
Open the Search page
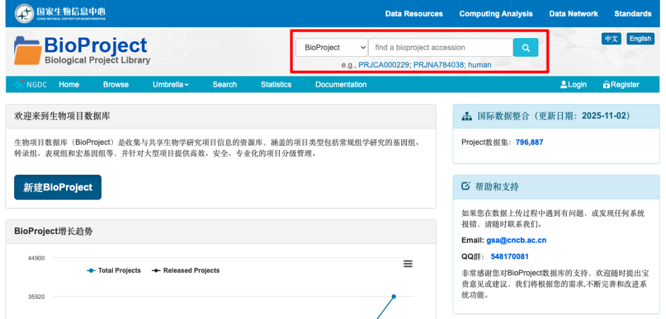point(224,84)
